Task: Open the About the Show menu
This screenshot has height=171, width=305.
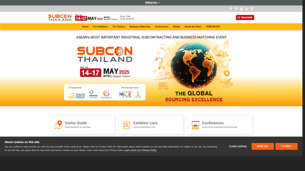Action: (x=193, y=26)
